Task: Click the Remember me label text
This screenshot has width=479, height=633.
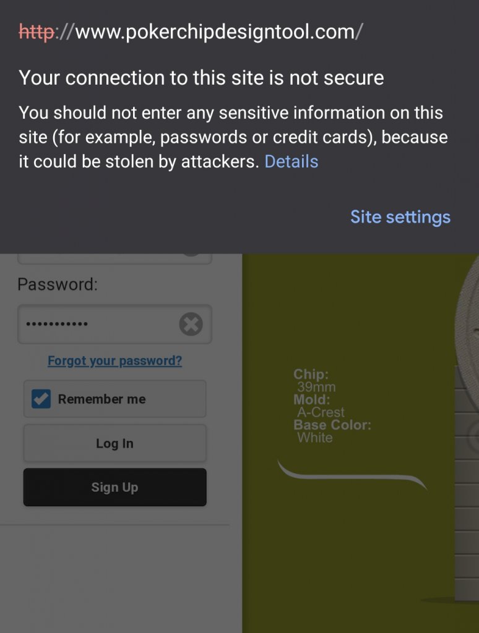Action: pyautogui.click(x=102, y=399)
